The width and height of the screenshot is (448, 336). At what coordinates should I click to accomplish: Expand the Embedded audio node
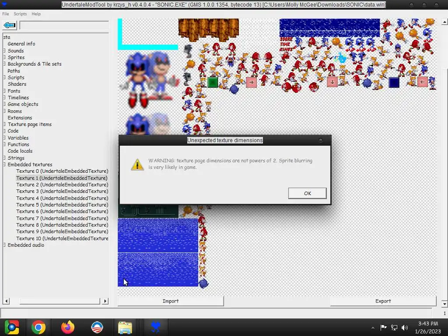(4, 245)
